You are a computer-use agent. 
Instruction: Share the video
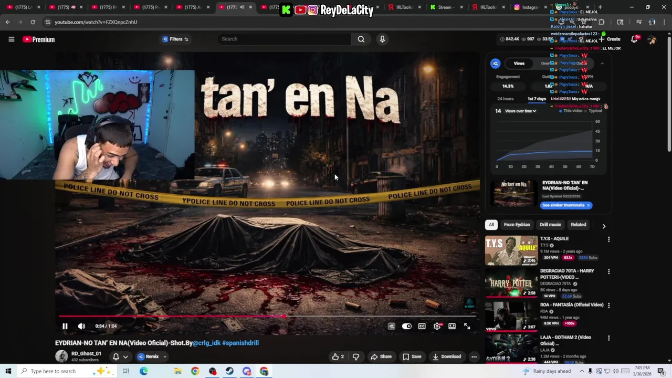point(381,356)
